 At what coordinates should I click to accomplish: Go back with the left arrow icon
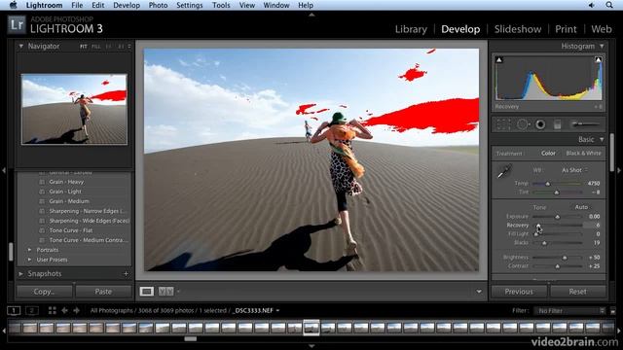pos(64,310)
